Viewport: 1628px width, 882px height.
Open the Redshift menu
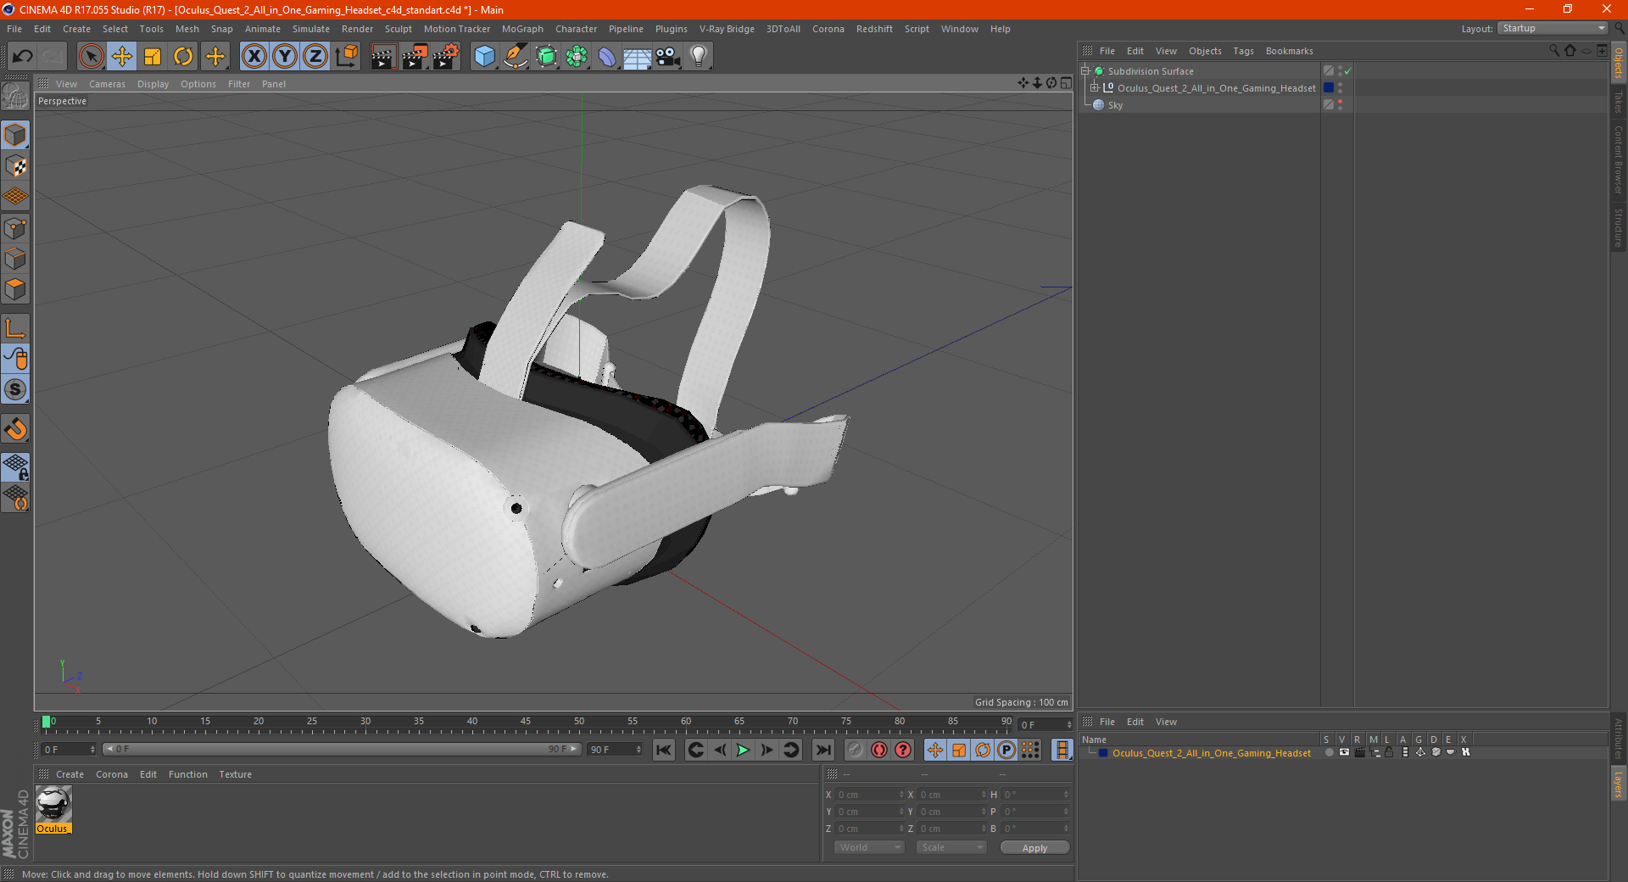coord(874,29)
